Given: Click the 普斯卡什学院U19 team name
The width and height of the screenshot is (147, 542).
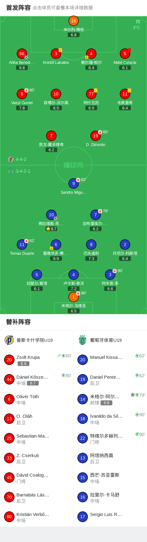Looking at the screenshot, I should [35, 340].
